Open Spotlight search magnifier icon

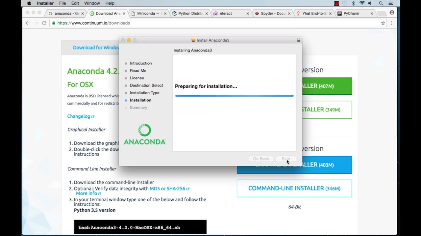click(x=381, y=3)
